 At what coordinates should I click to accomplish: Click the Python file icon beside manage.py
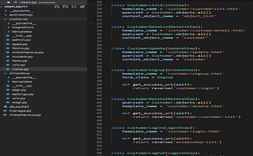(5, 111)
